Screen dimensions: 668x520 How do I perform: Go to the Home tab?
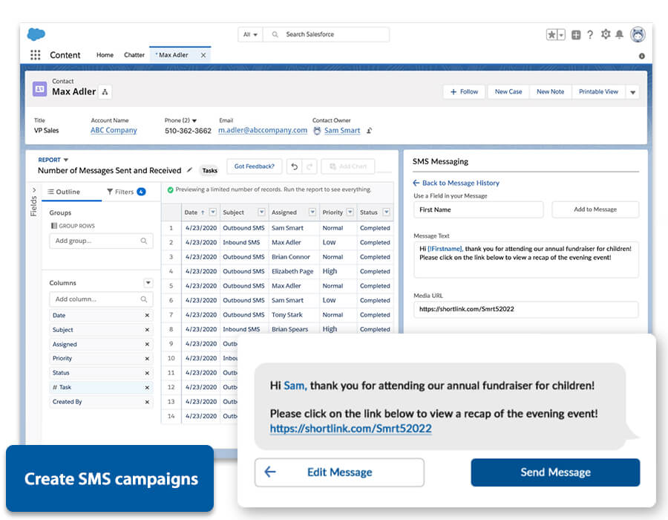(x=105, y=55)
